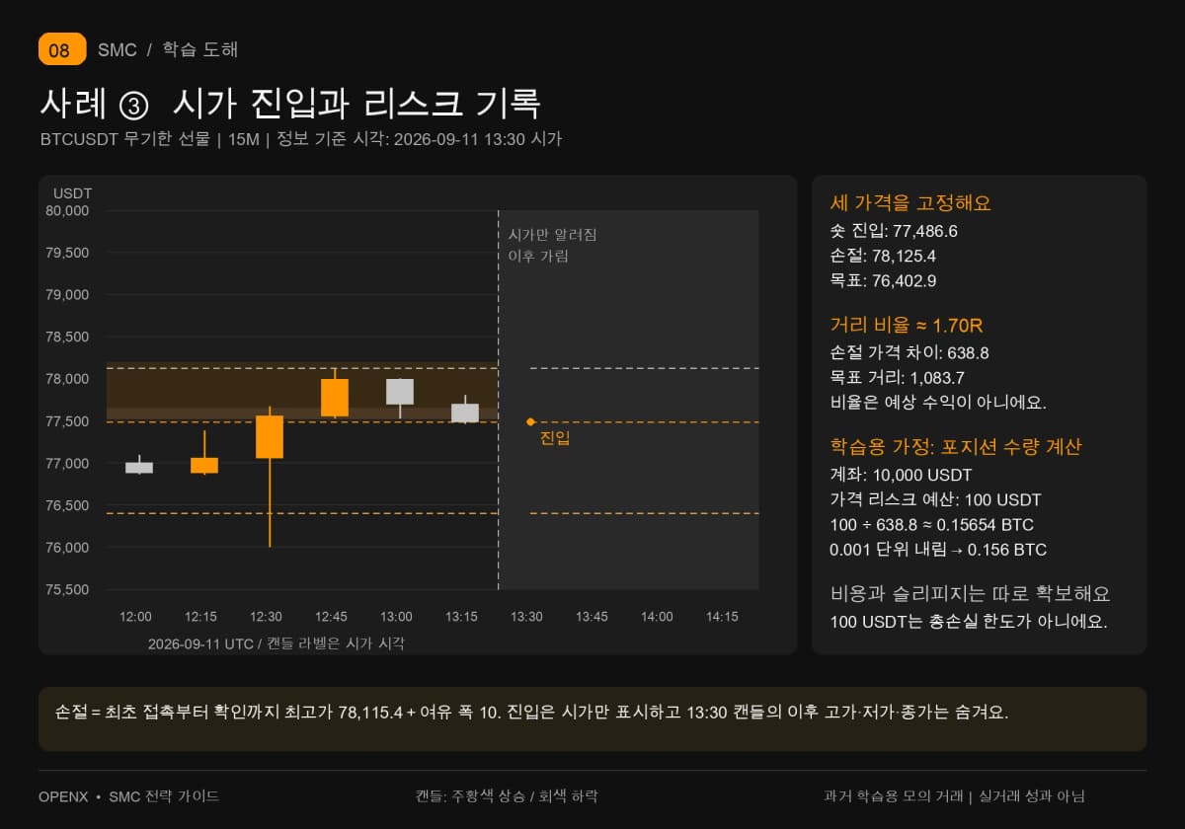The image size is (1185, 829).
Task: Click the 가격 리스크 예산: 100 USDT line
Action: pyautogui.click(x=935, y=499)
